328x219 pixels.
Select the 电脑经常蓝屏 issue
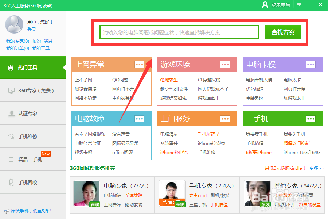pos(88,143)
